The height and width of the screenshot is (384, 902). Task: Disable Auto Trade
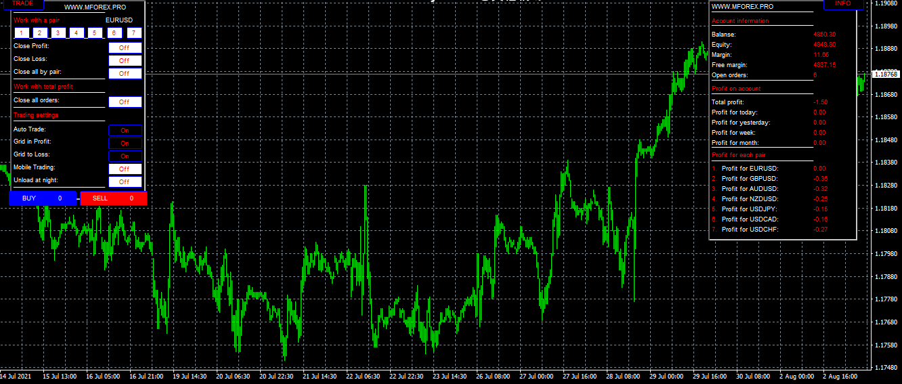coord(125,131)
